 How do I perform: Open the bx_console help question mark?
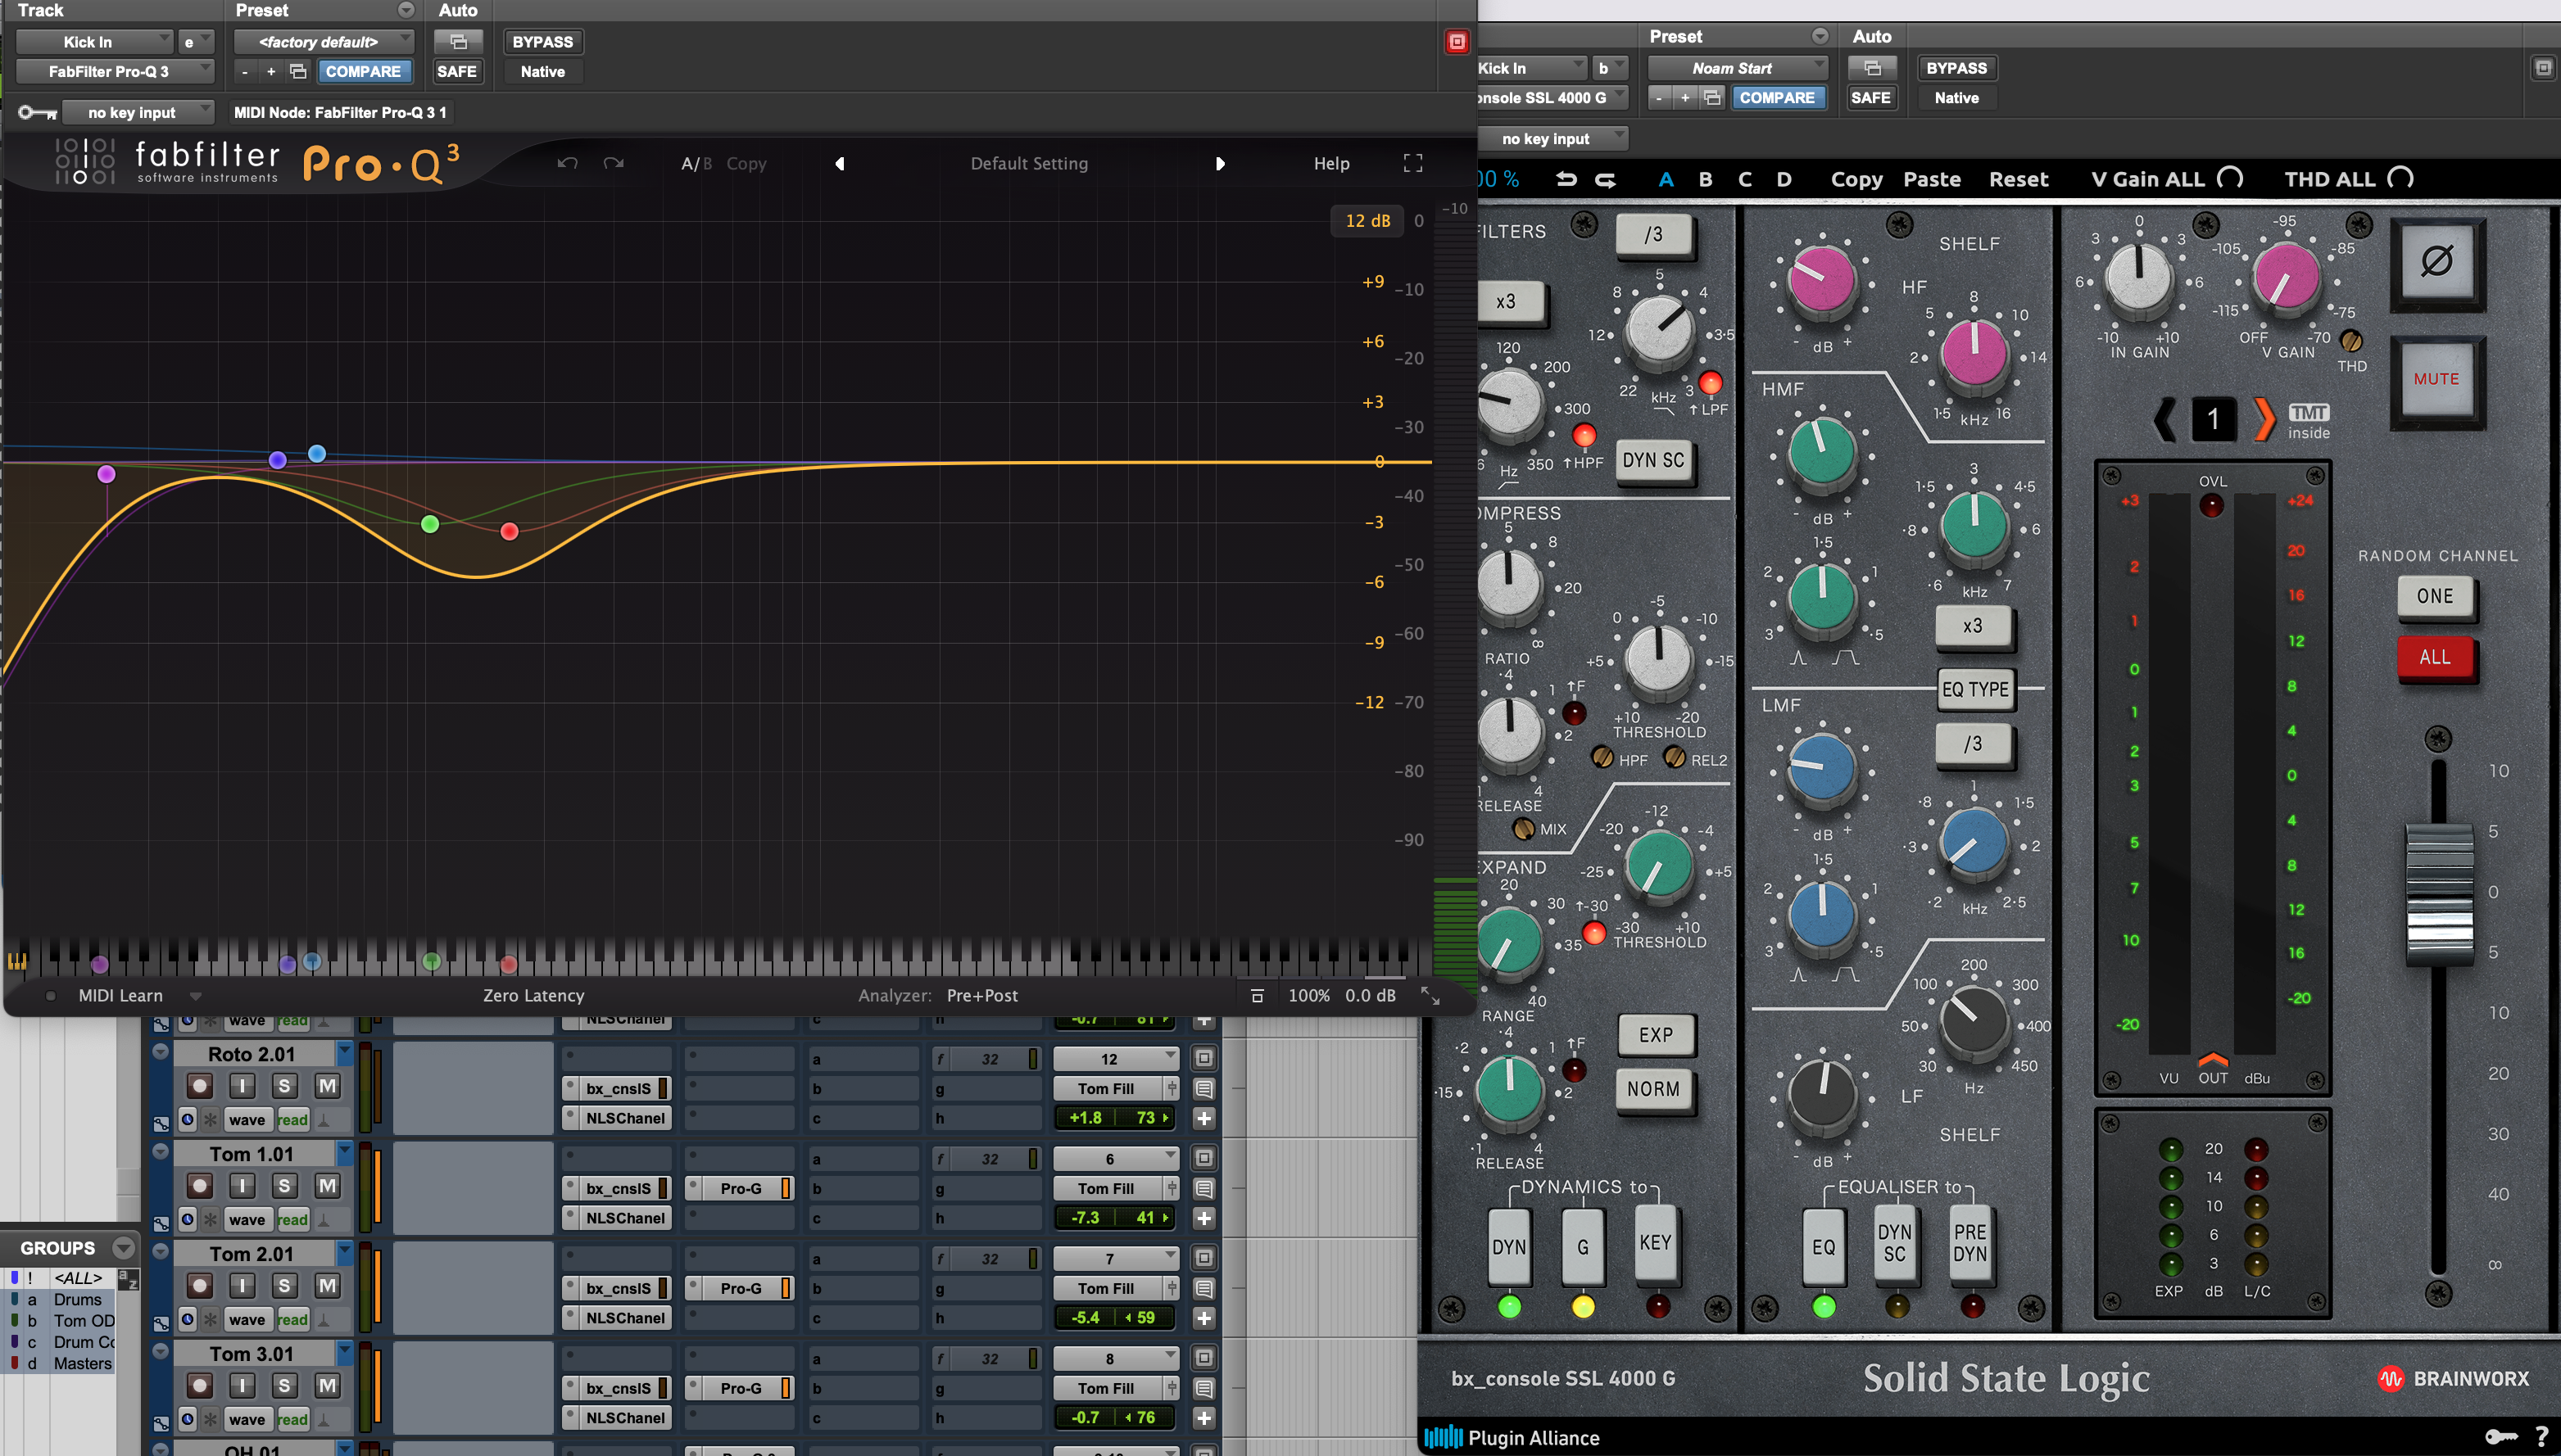[2542, 1437]
